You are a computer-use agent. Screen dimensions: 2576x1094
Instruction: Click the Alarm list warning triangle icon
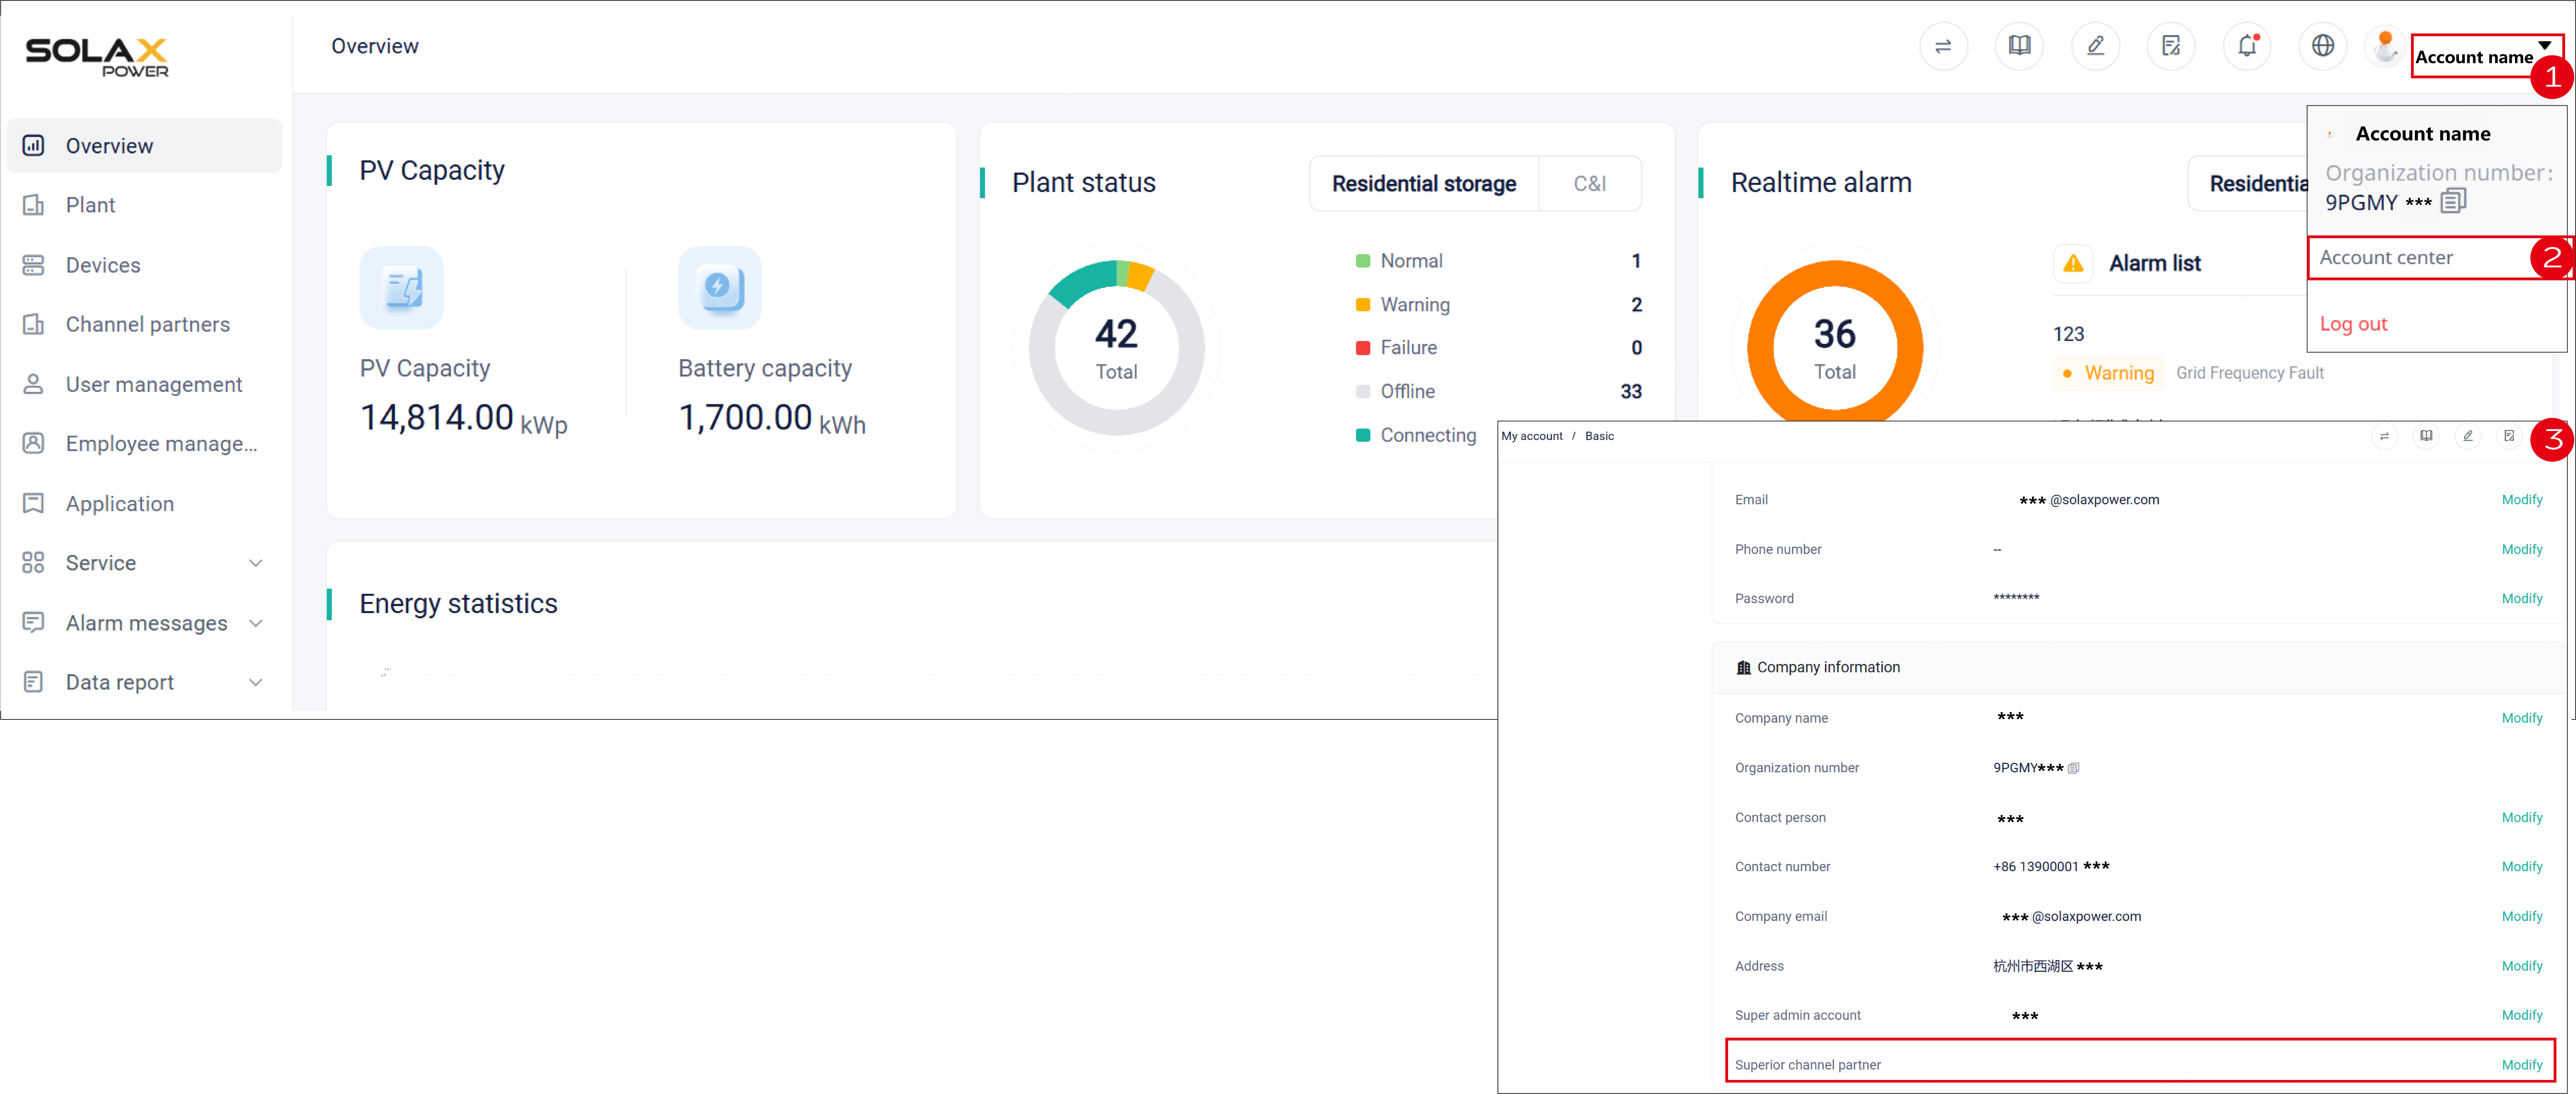[2073, 263]
